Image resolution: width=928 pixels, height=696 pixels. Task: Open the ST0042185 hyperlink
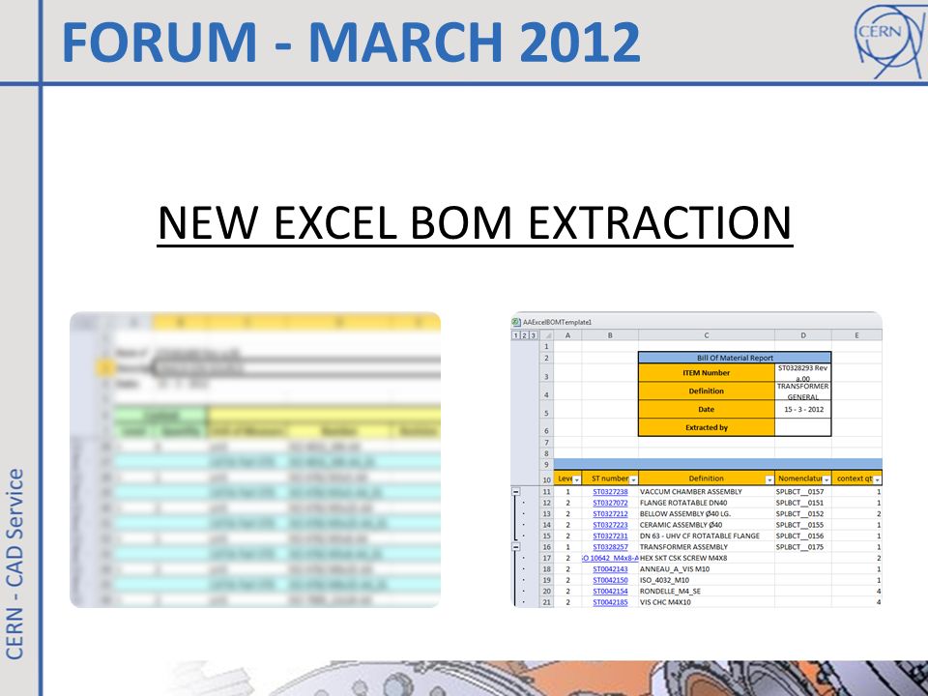coord(610,602)
